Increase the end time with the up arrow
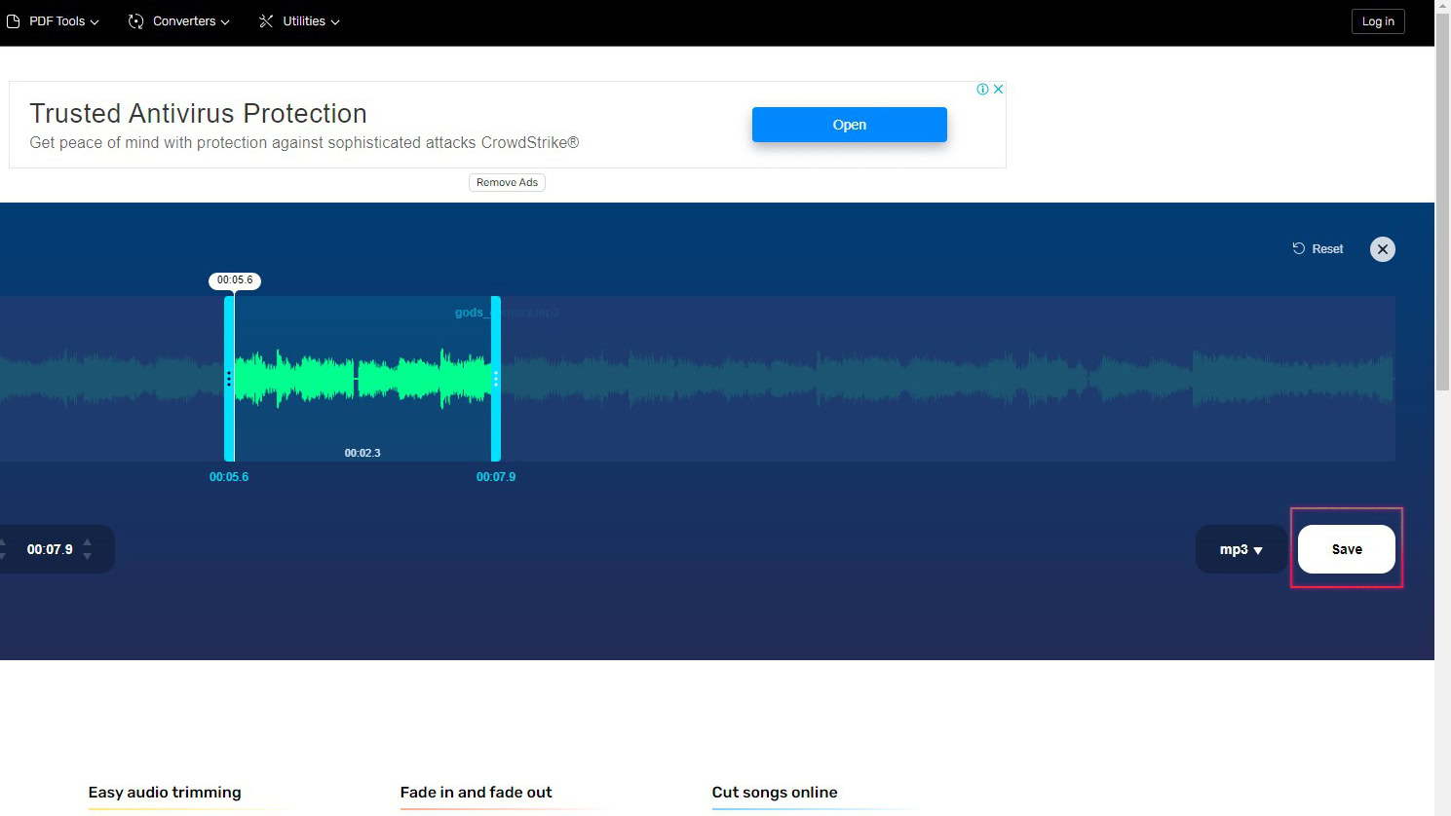The height and width of the screenshot is (816, 1451). coord(88,542)
